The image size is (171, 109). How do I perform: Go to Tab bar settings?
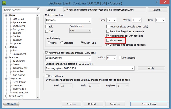click(x=17, y=33)
